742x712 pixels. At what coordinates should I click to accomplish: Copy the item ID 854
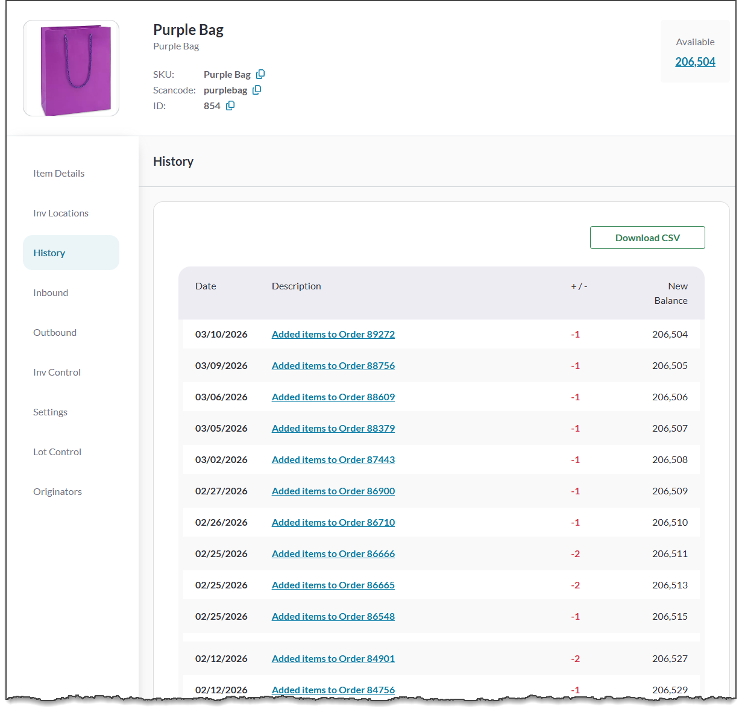pyautogui.click(x=230, y=106)
